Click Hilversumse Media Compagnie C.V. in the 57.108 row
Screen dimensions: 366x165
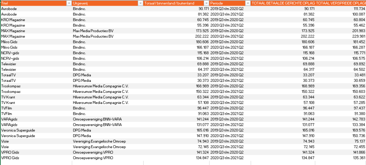pos(101,103)
